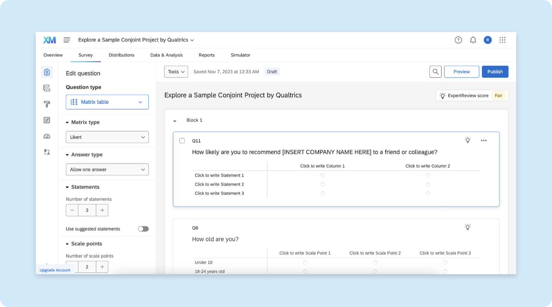Open the Translations panel
Screen dimensions: 552x307
click(x=47, y=152)
